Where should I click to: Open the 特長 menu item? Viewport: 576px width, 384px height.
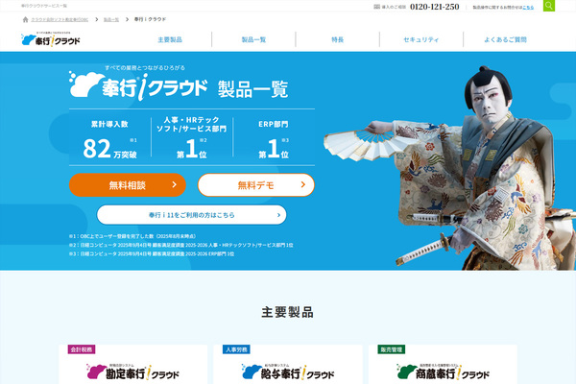coord(337,39)
